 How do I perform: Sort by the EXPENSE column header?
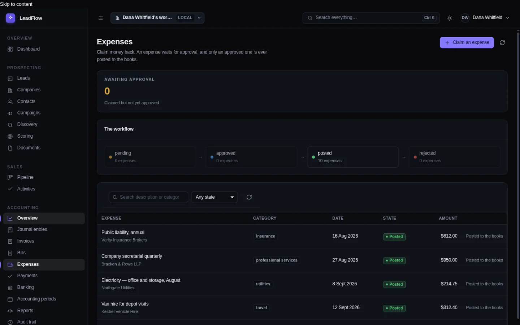(111, 218)
